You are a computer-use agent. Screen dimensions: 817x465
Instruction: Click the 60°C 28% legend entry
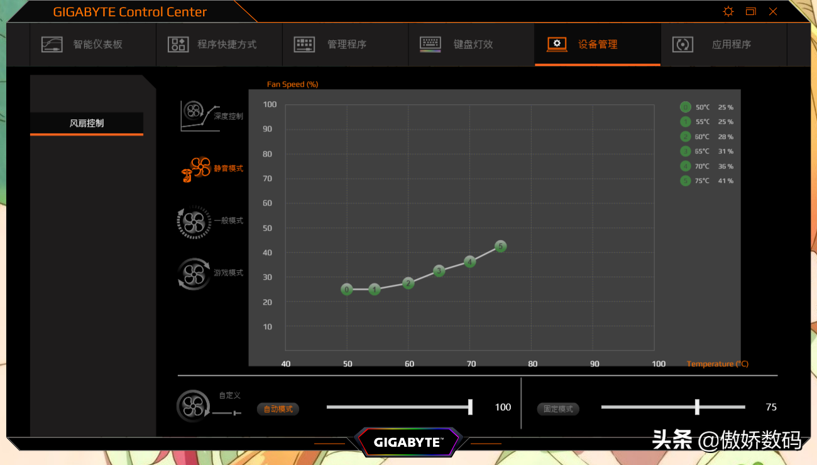coord(708,137)
